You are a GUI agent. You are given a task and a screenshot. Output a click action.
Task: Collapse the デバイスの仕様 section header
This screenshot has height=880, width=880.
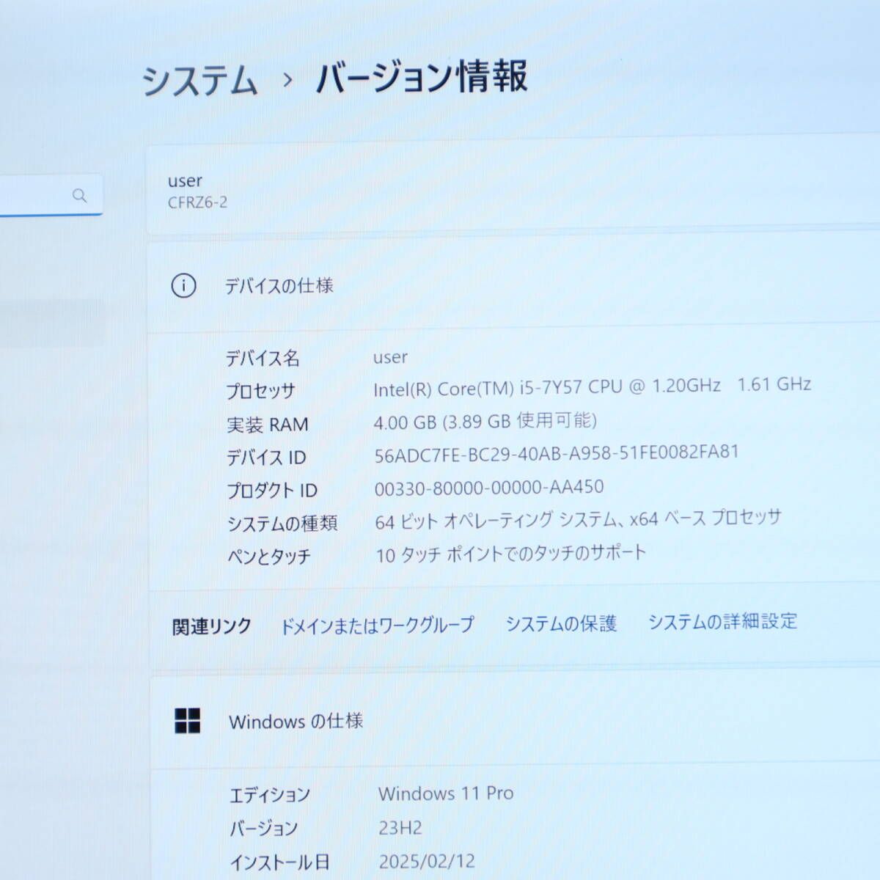coord(513,285)
